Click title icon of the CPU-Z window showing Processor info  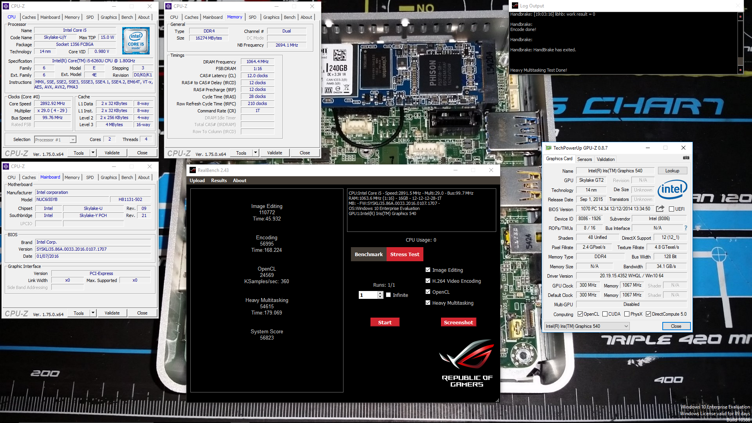tap(6, 6)
